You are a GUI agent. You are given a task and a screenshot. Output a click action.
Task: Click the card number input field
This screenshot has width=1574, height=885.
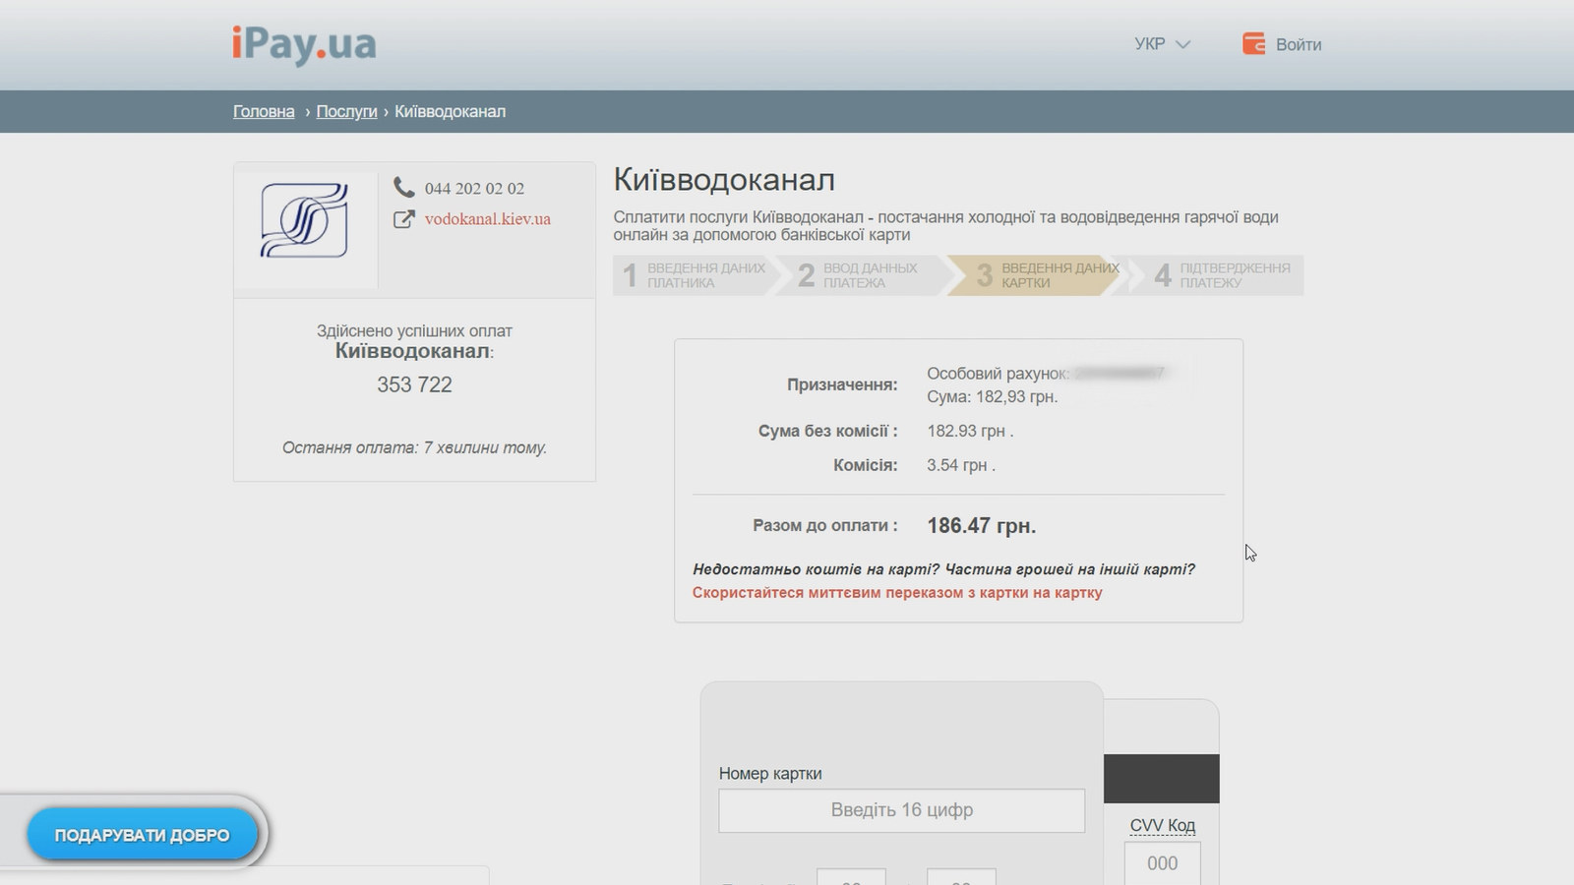pos(901,810)
